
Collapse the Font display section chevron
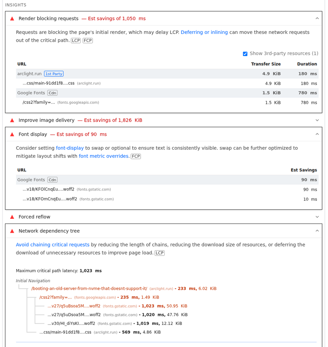coord(317,134)
